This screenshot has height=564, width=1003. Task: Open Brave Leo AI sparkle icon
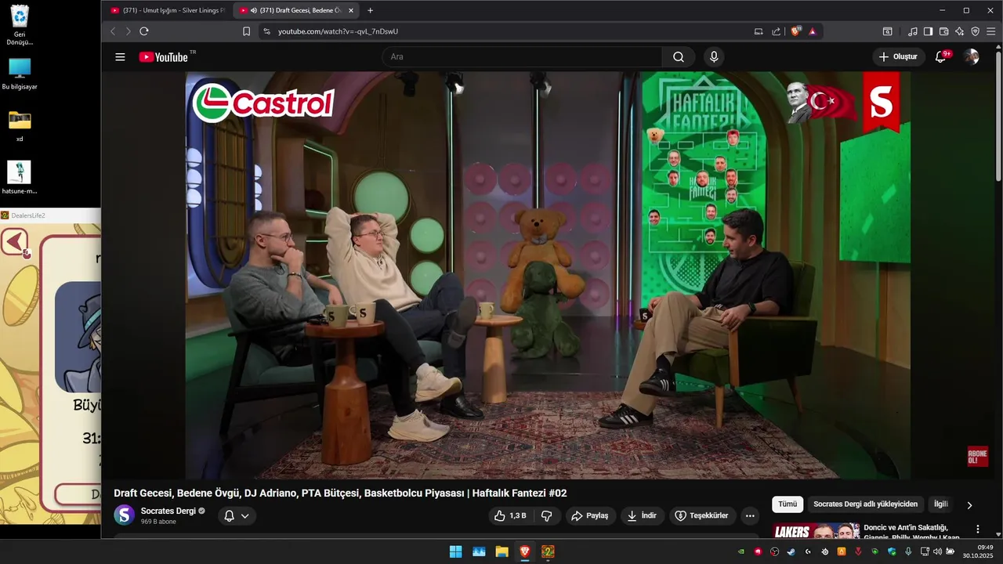(959, 31)
